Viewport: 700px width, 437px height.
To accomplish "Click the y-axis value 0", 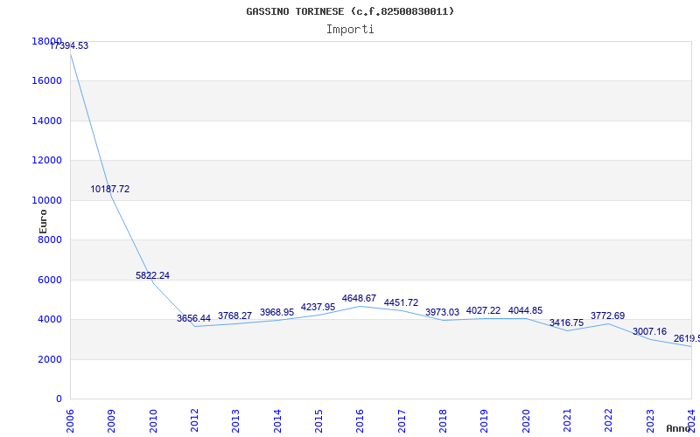I will click(59, 399).
